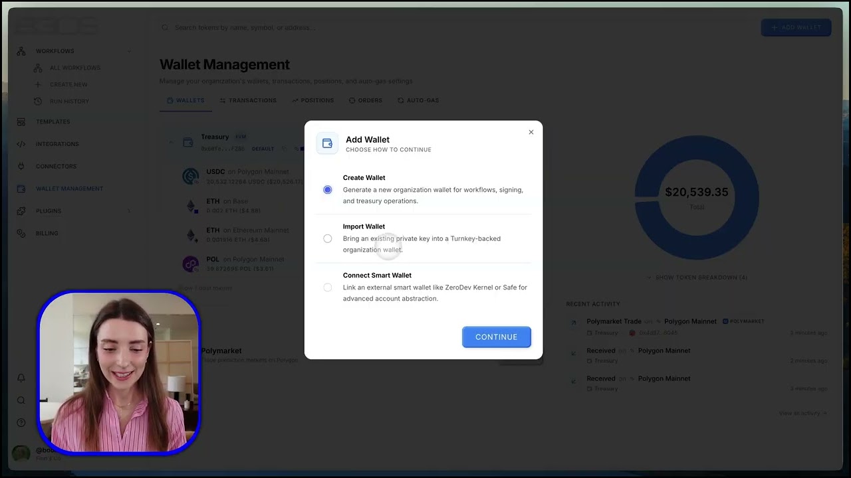Click the Polymarket Trade arrow icon
Screen dimensions: 851x478
pos(573,323)
